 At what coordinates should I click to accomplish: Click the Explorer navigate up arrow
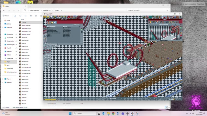tap(14, 10)
